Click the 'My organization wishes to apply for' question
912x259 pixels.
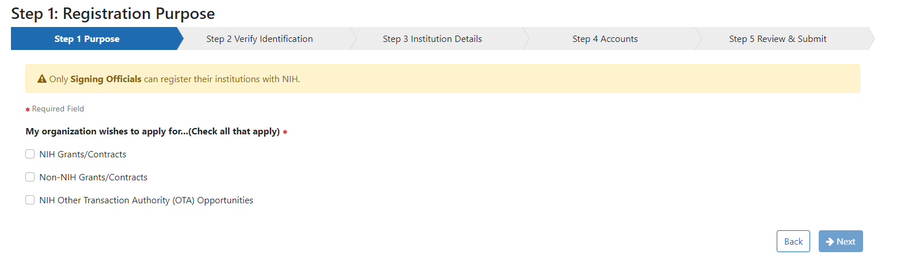click(x=153, y=132)
